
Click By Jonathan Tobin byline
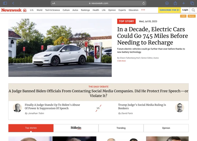(34, 113)
